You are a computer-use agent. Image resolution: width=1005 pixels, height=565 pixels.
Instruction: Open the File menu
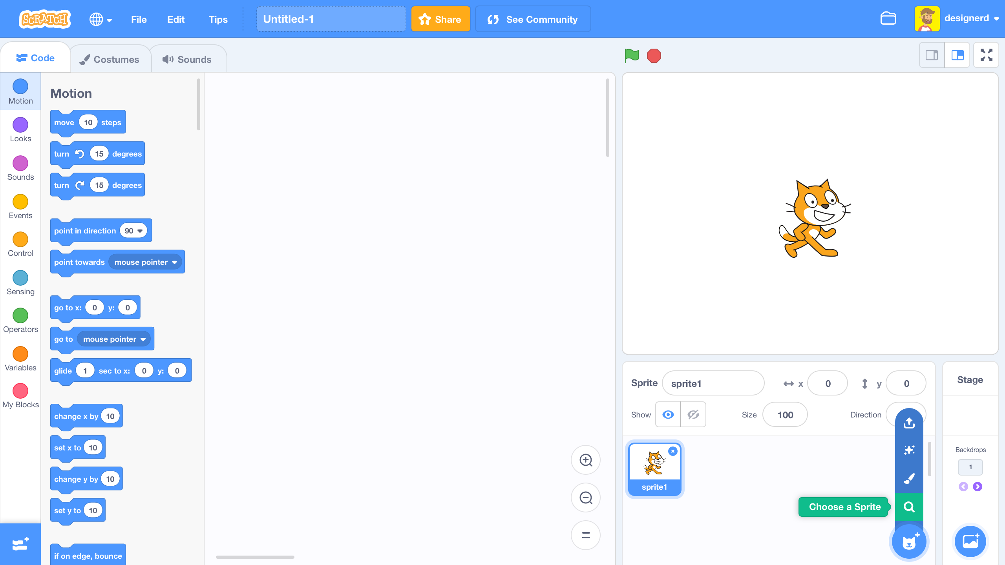(138, 19)
